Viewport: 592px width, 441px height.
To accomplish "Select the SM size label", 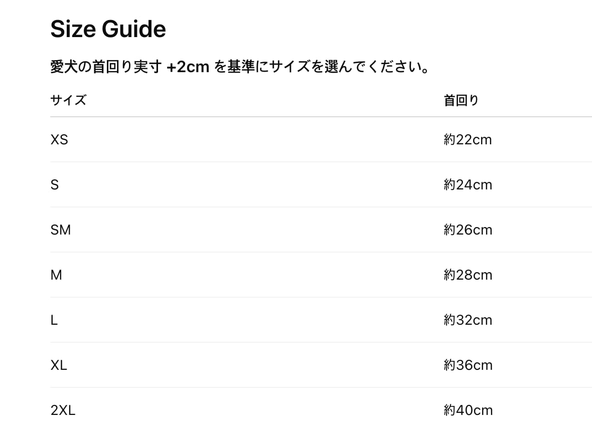I will 61,230.
